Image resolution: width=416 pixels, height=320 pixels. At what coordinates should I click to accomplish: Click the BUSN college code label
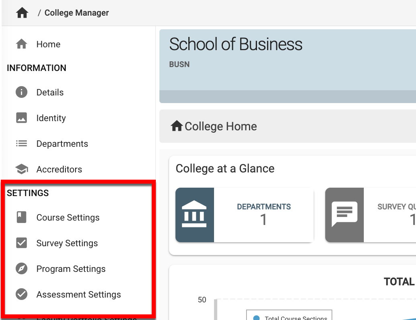pos(179,64)
